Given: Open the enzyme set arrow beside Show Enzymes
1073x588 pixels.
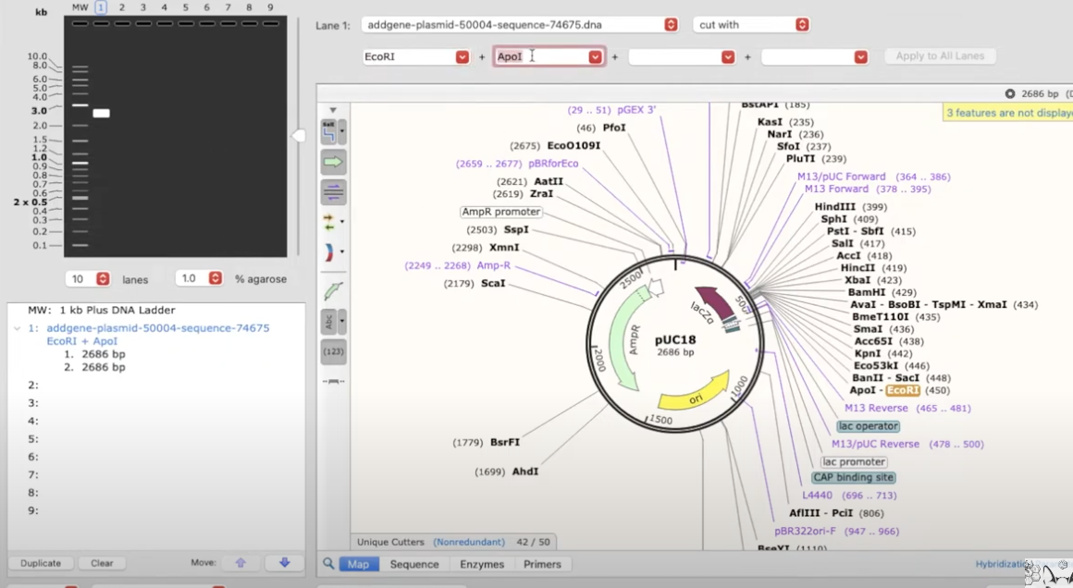Looking at the screenshot, I should tap(342, 132).
